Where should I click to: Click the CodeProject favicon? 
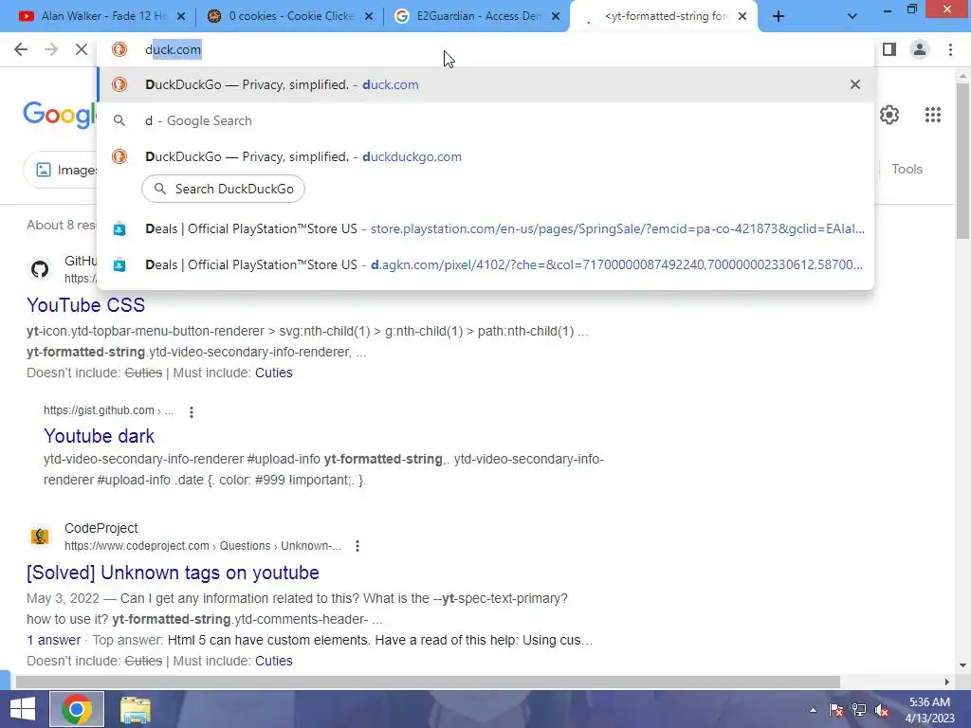(x=40, y=537)
